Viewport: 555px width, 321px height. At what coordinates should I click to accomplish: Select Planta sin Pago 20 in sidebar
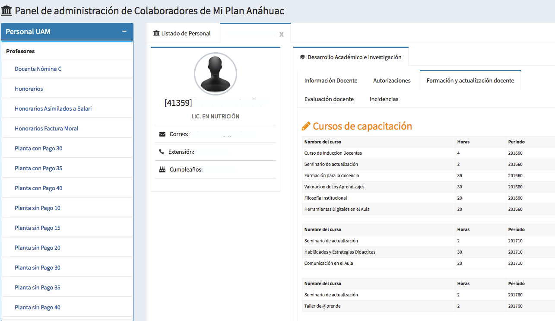pos(38,248)
